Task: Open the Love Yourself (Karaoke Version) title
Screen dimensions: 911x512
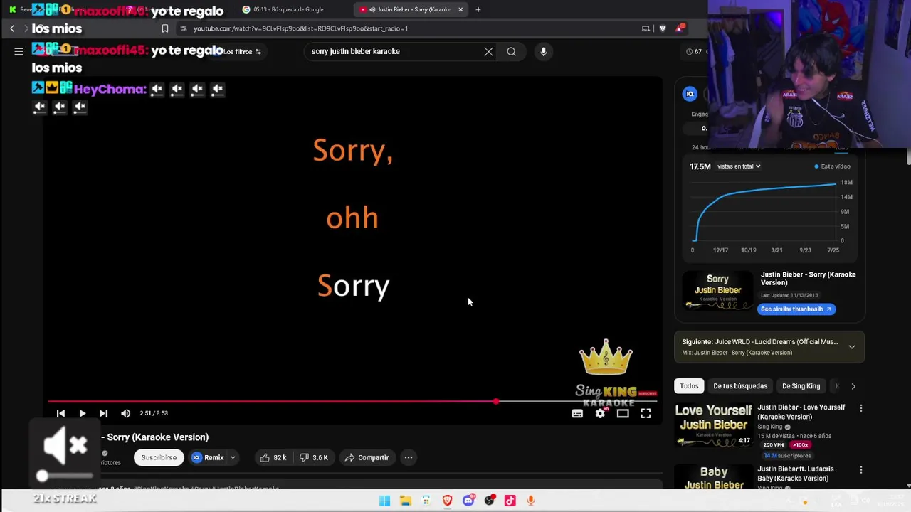Action: pyautogui.click(x=801, y=412)
